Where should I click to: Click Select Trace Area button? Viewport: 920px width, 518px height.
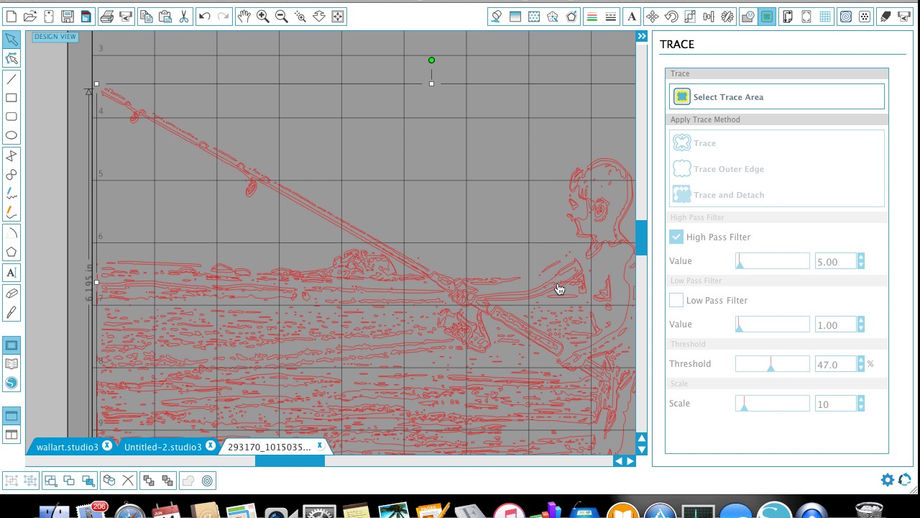coord(777,97)
